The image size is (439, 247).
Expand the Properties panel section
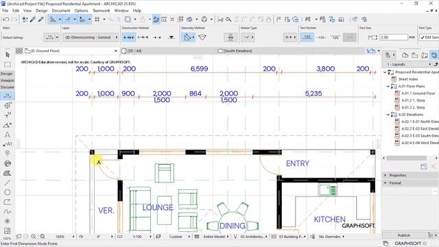tap(385, 175)
